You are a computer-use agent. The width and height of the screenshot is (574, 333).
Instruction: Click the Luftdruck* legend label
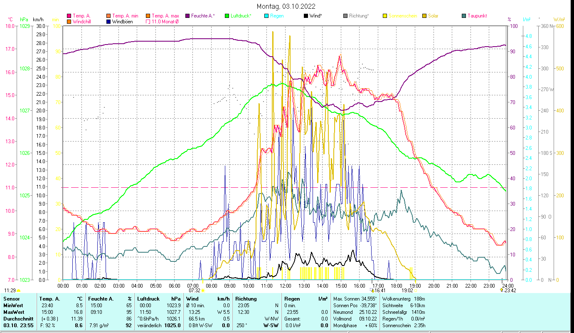tap(241, 16)
